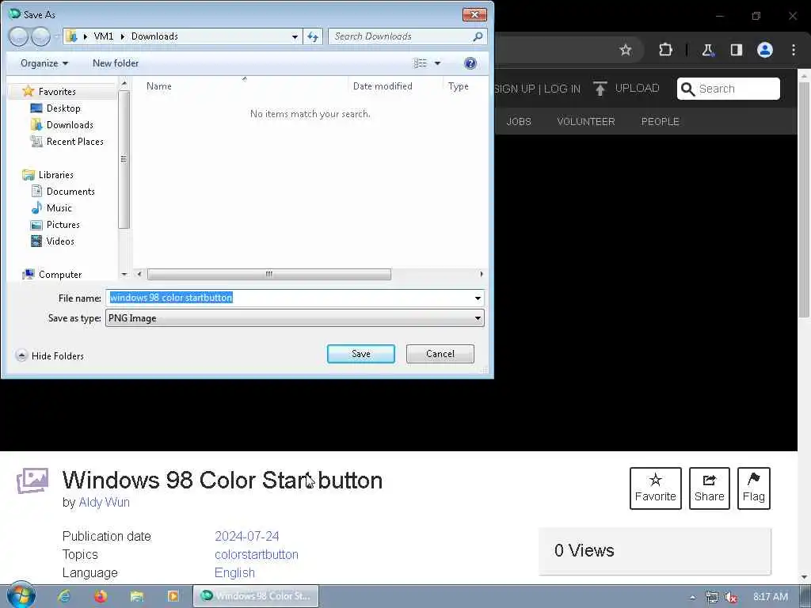811x608 pixels.
Task: Flag this item
Action: click(x=754, y=488)
